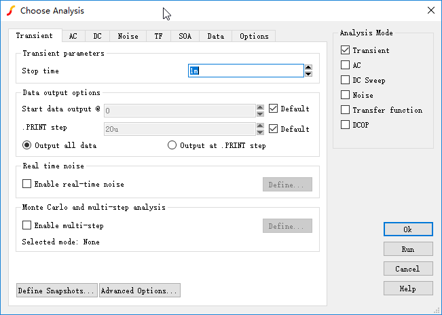Increase .PRINT step with up arrow

[x=260, y=126]
